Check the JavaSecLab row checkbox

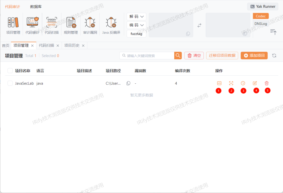[10, 83]
